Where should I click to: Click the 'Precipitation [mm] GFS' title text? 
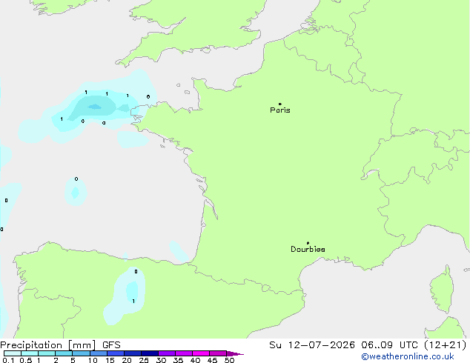tap(60, 345)
